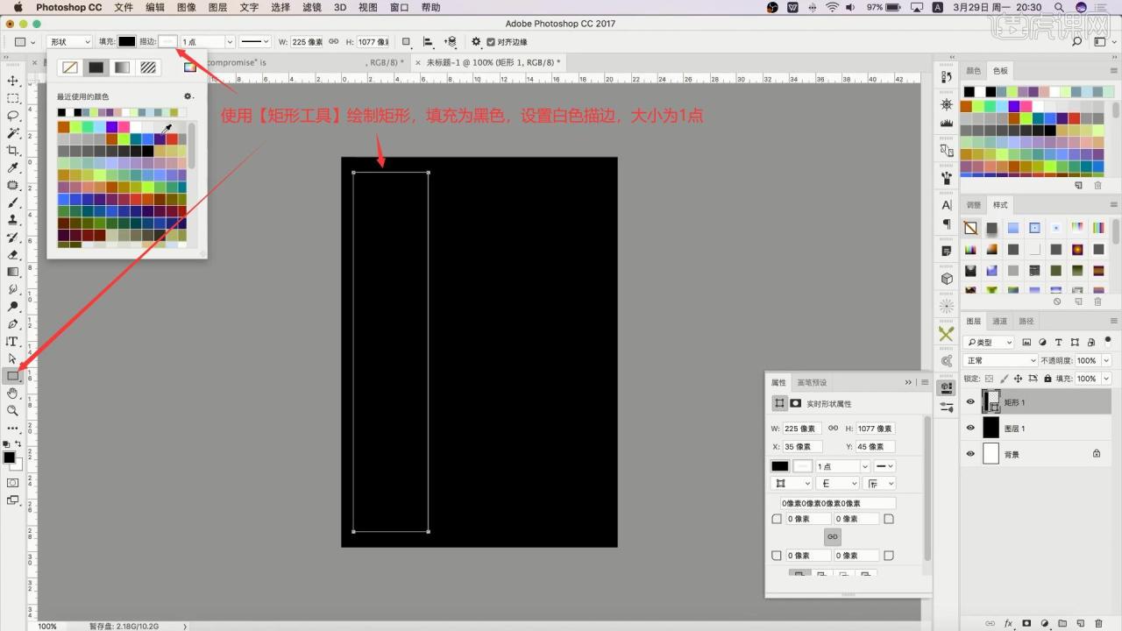
Task: Select the Pen tool
Action: [x=13, y=323]
